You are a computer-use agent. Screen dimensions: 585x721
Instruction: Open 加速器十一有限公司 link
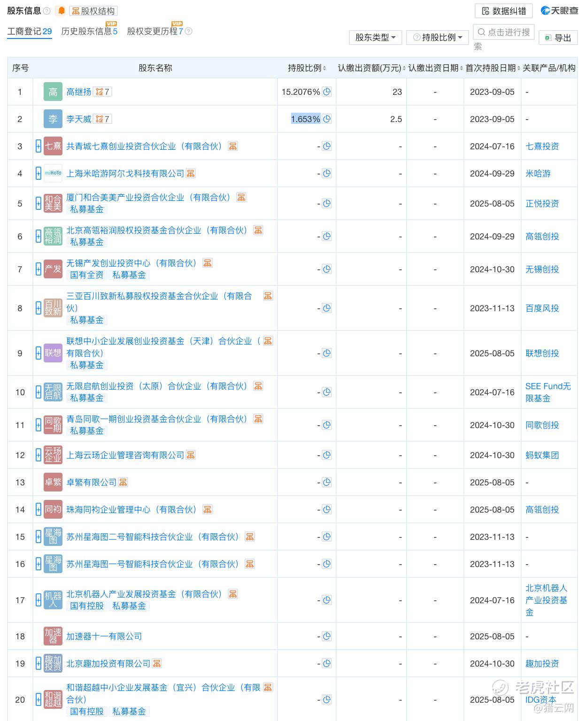click(104, 637)
